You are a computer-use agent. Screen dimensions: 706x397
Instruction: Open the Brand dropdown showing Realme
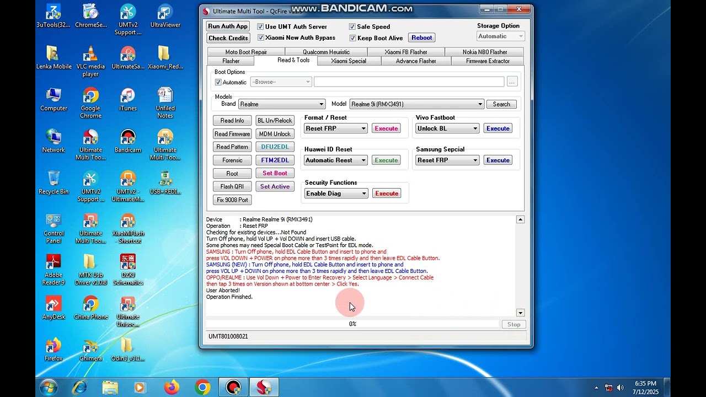281,104
